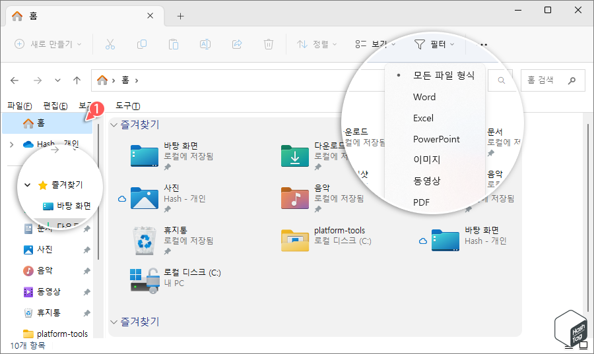The width and height of the screenshot is (594, 354).
Task: Open the 보기 view dropdown in toolbar
Action: pos(375,44)
